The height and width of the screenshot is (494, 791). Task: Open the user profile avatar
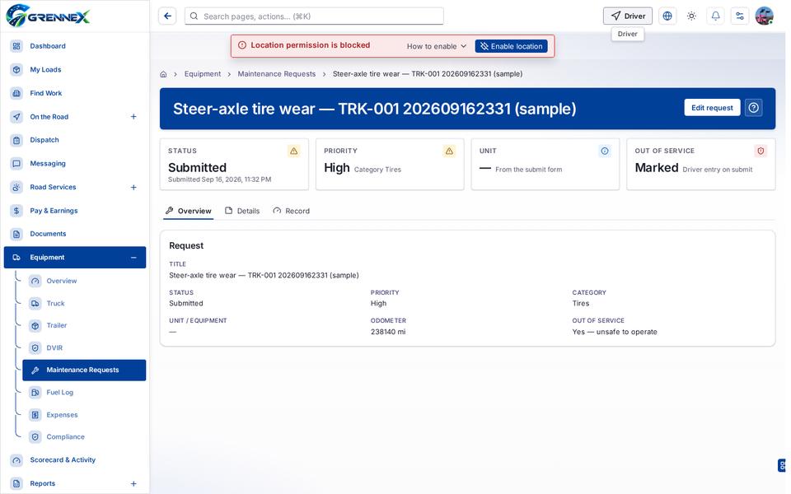765,16
